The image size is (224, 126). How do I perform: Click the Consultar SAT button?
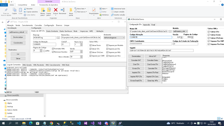136,60
